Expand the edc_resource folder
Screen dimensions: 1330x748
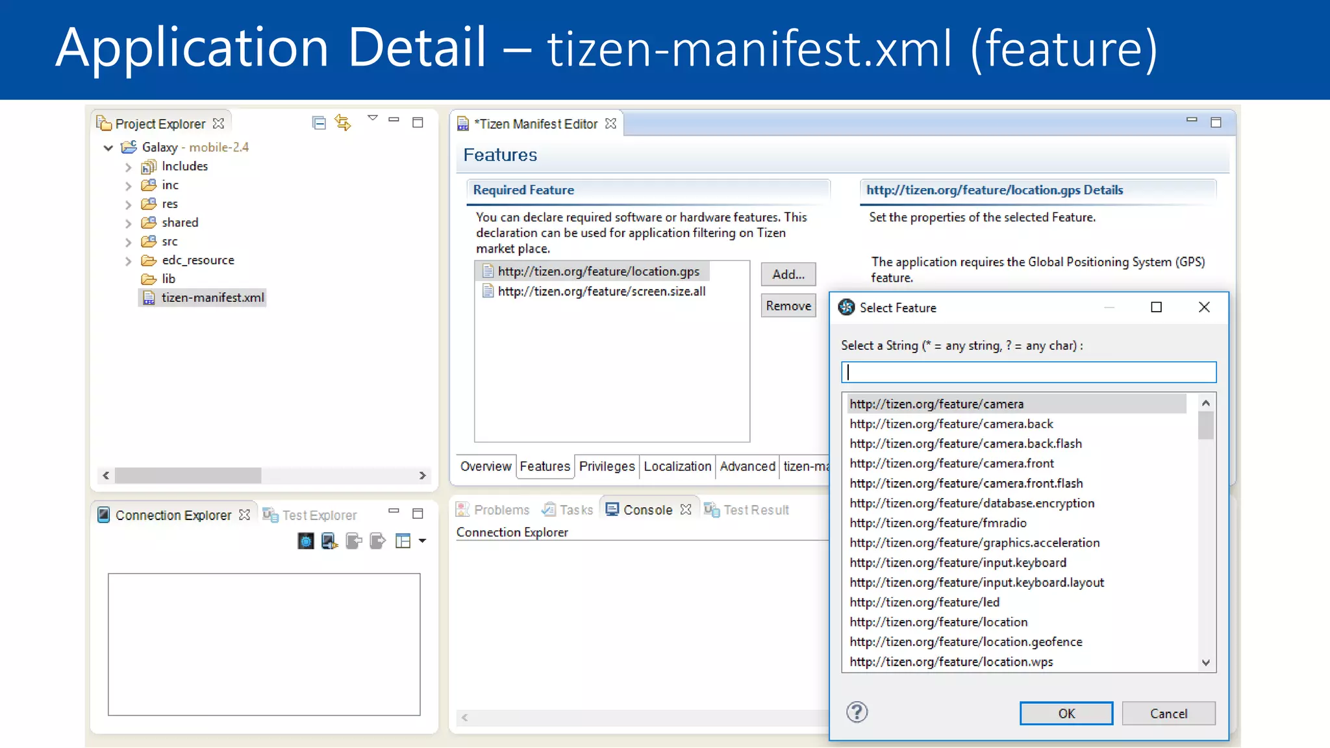tap(129, 261)
